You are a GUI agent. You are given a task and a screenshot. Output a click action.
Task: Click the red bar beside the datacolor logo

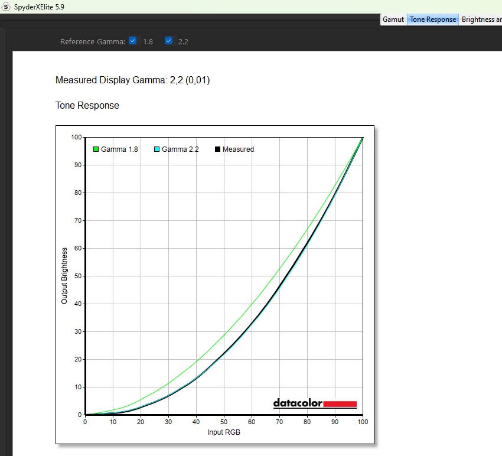(340, 403)
